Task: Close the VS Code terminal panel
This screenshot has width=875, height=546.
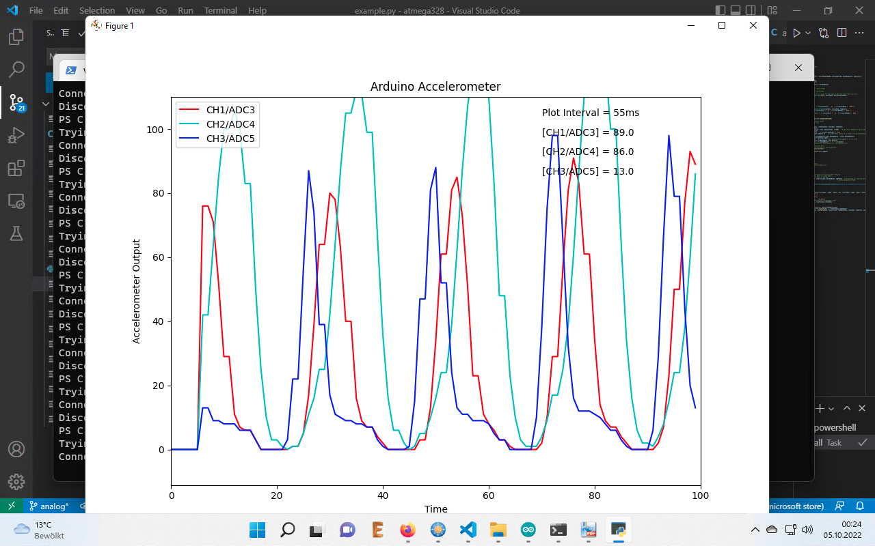Action: coord(862,408)
